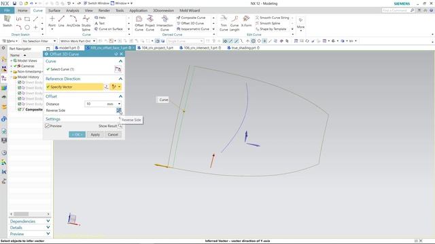Expand the Dependencies panel

(x=48, y=222)
